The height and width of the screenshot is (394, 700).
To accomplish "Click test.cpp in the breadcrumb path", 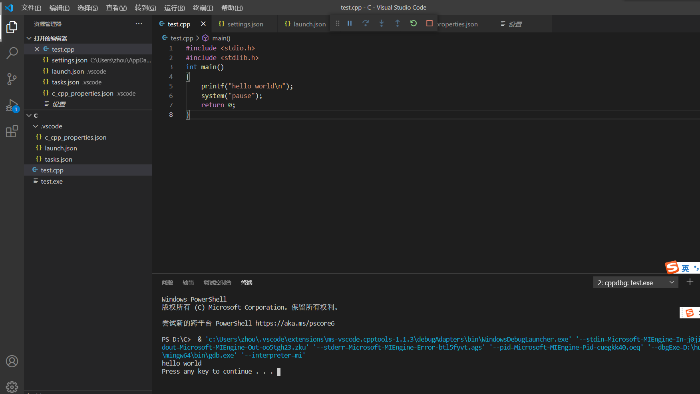I will click(182, 38).
